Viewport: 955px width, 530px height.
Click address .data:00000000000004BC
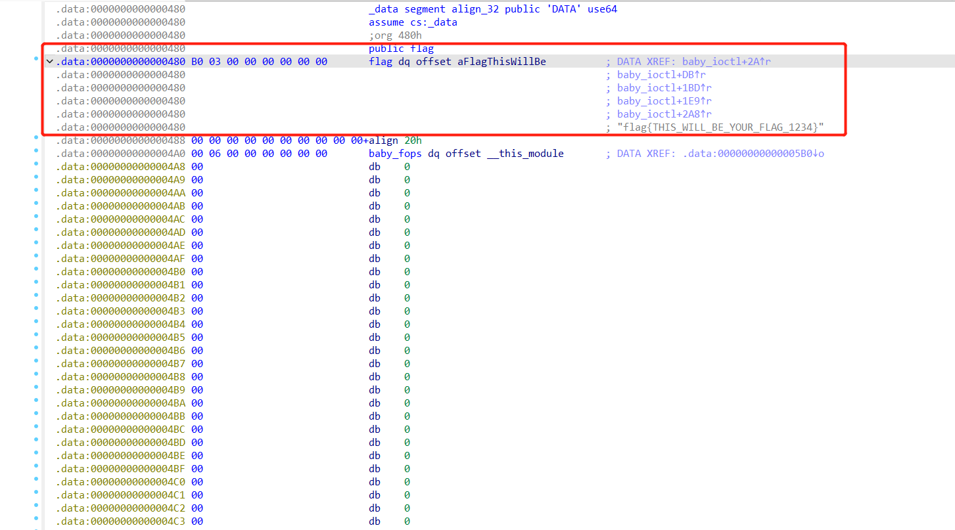click(120, 430)
